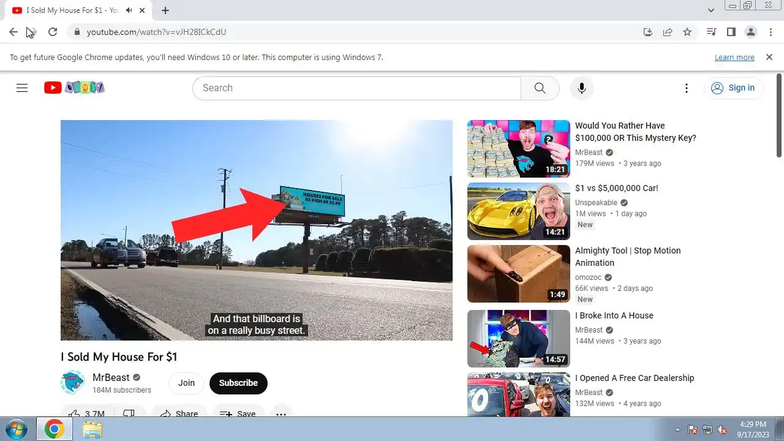Close the YouTube tab
This screenshot has width=784, height=441.
coord(143,10)
